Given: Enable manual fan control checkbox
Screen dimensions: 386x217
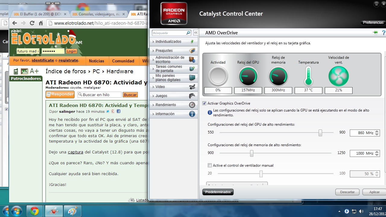Looking at the screenshot, I should 210,165.
